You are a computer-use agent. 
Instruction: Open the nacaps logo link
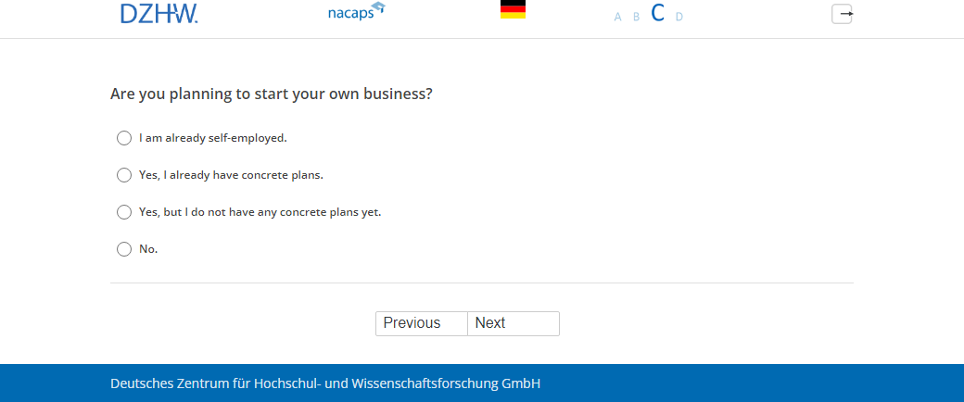click(356, 13)
